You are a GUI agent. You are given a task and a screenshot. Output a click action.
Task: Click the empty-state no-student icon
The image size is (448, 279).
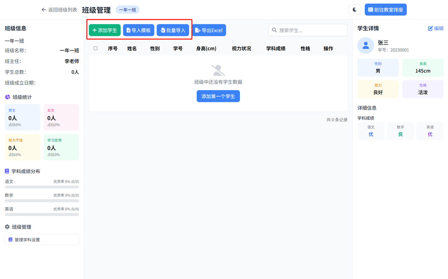pyautogui.click(x=218, y=70)
